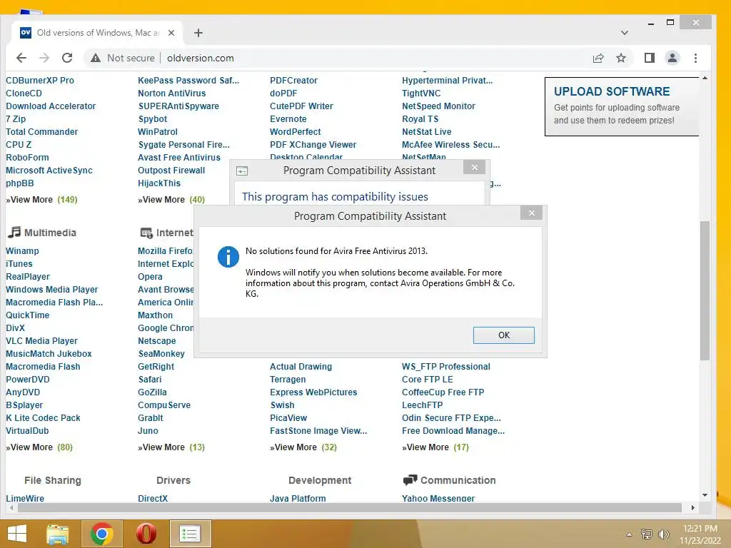View More FTP programs (17)
This screenshot has height=548, width=731.
pyautogui.click(x=435, y=447)
